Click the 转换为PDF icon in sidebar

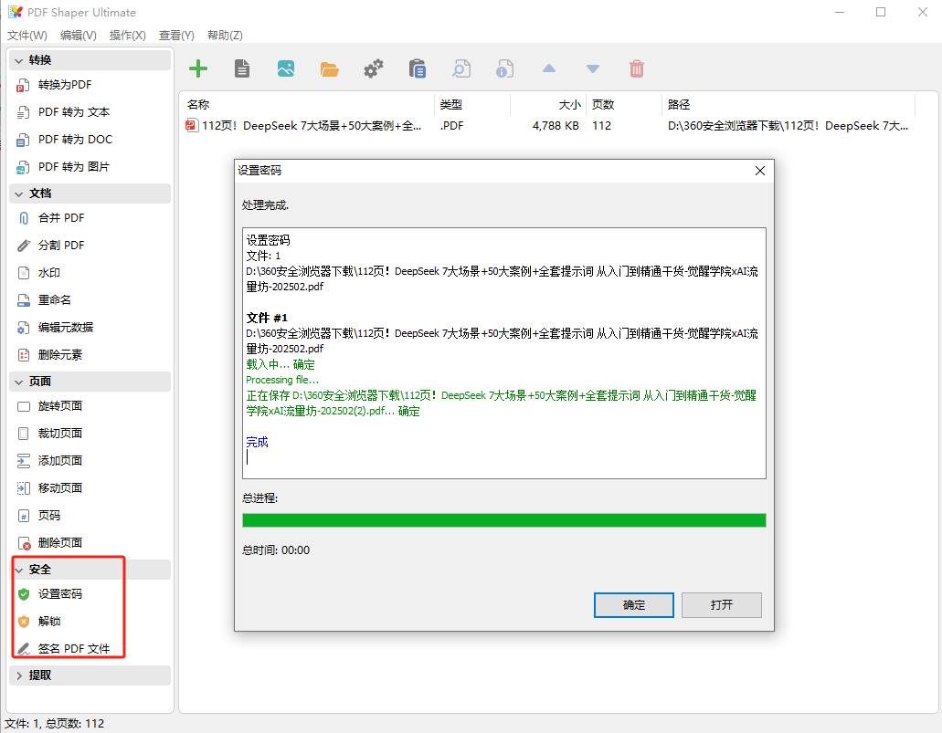pyautogui.click(x=23, y=85)
